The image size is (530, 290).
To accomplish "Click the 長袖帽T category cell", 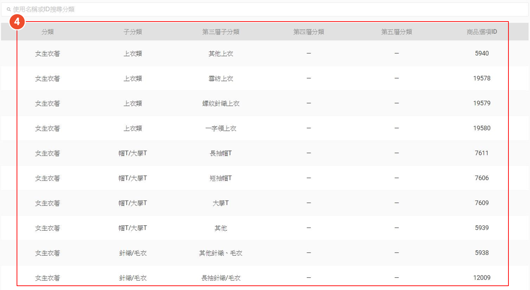I will pos(220,153).
